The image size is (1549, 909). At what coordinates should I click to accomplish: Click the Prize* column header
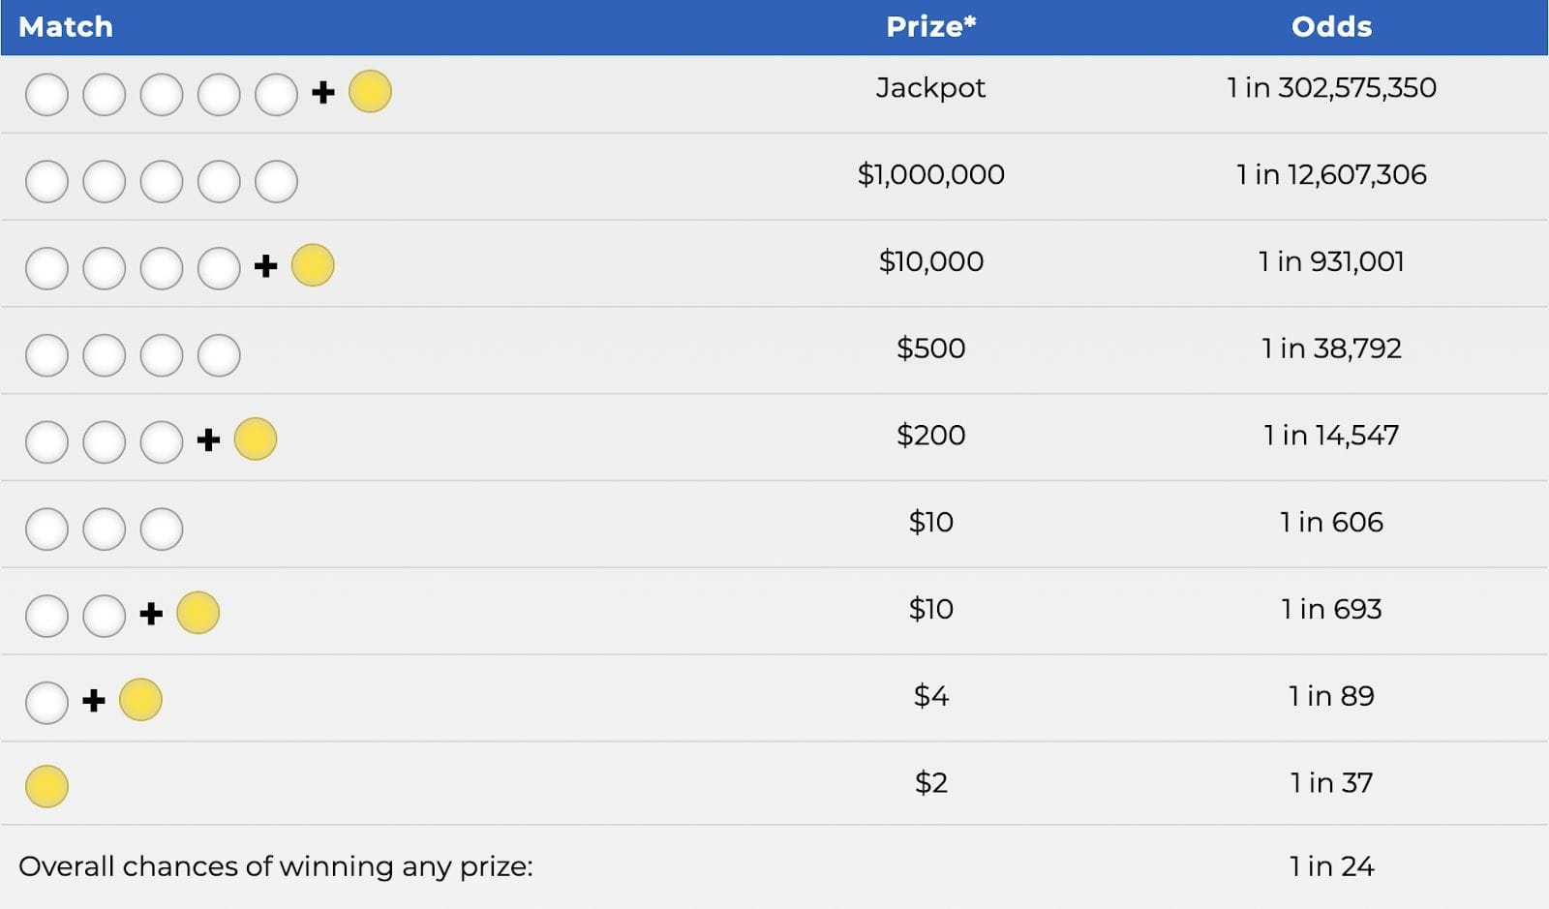tap(930, 27)
